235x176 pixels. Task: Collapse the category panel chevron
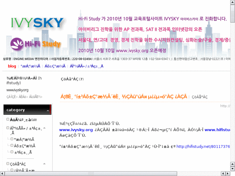[x=48, y=111]
